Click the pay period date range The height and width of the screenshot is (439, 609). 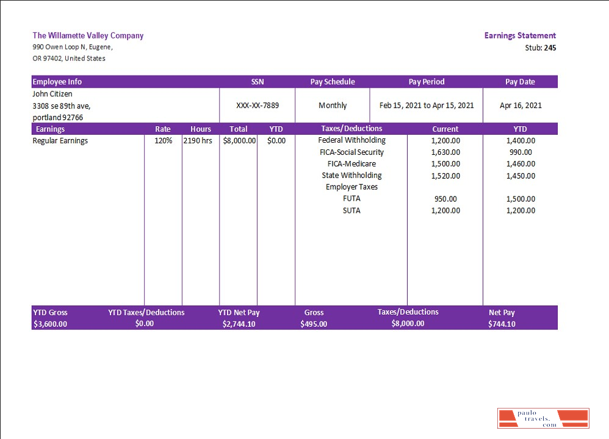click(427, 105)
